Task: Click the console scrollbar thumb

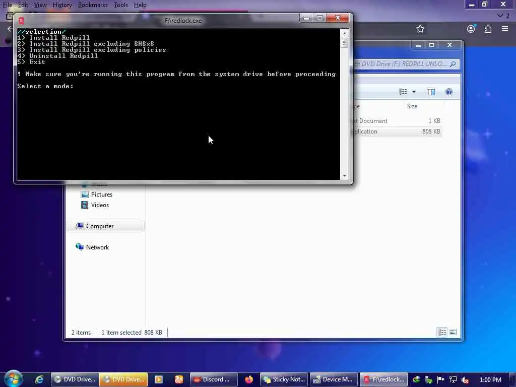Action: pos(345,43)
